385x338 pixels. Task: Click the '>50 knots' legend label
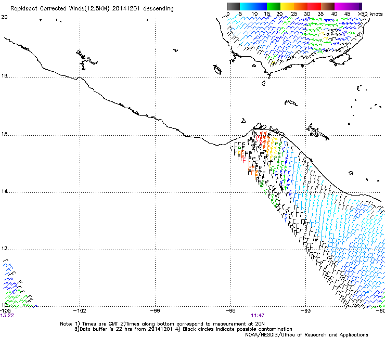click(x=370, y=14)
